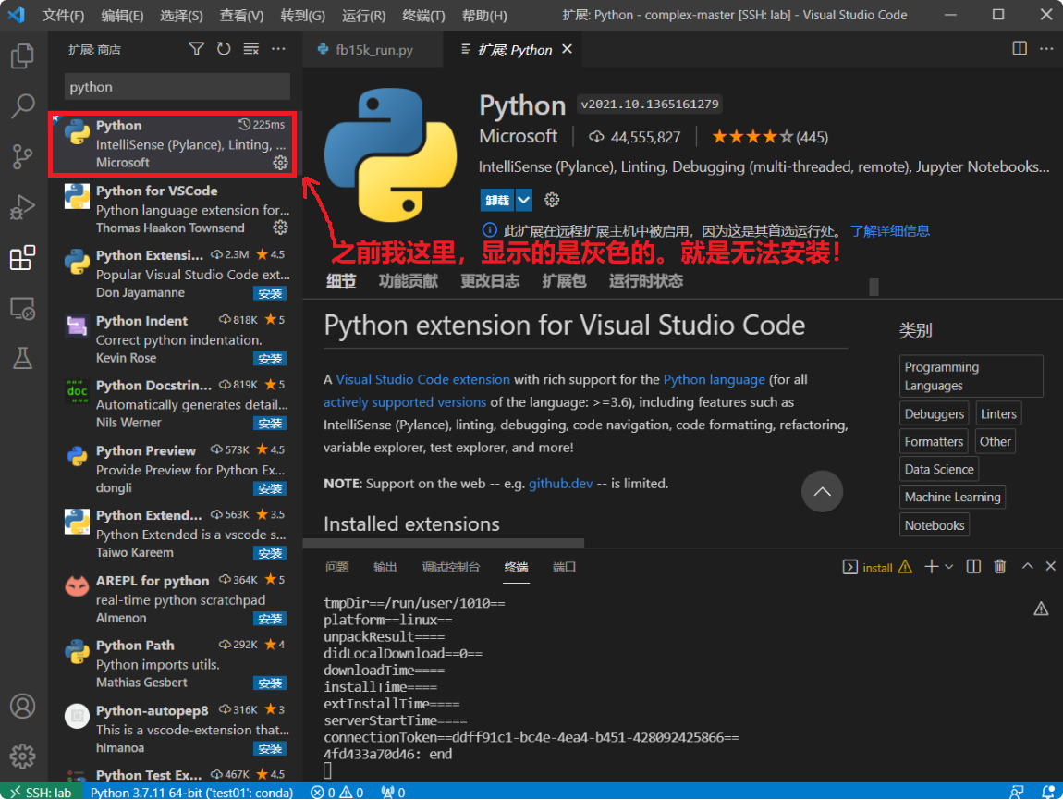
Task: Open the 问题 panel tab
Action: 337,567
